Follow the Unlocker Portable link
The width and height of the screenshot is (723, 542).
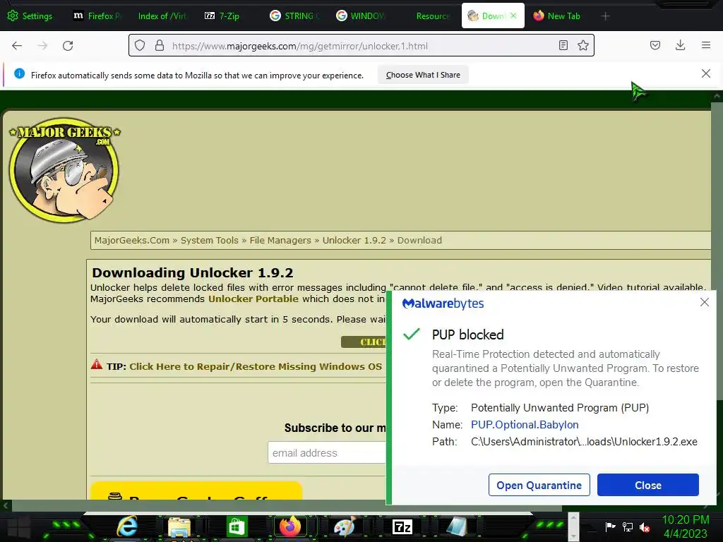pyautogui.click(x=253, y=299)
